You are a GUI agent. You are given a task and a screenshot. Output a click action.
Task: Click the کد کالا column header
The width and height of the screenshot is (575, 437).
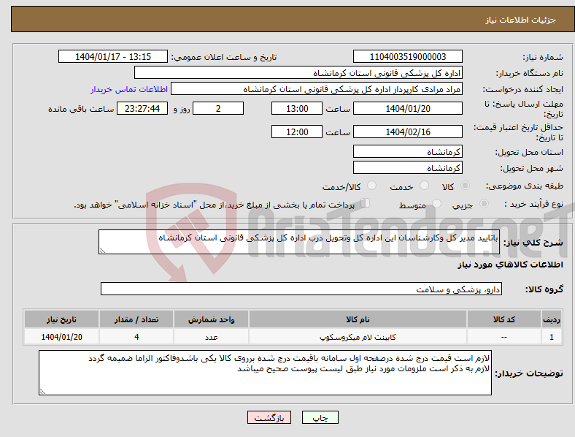tap(504, 319)
